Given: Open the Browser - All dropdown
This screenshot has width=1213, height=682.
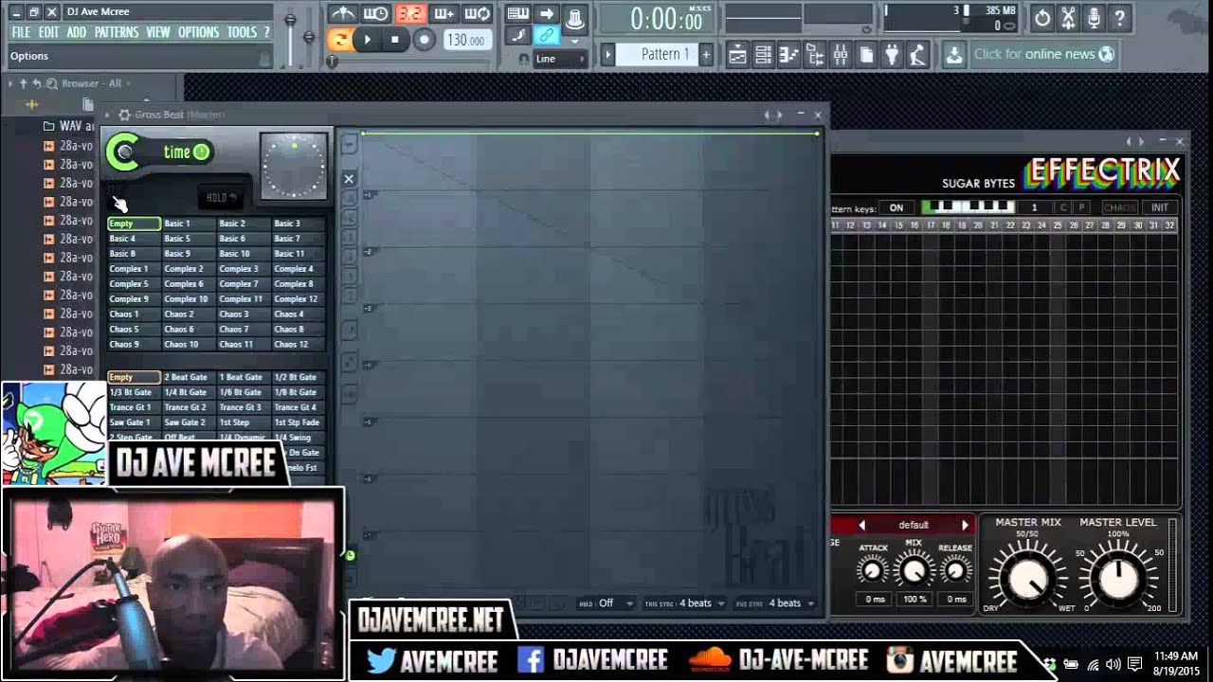Looking at the screenshot, I should [x=91, y=83].
